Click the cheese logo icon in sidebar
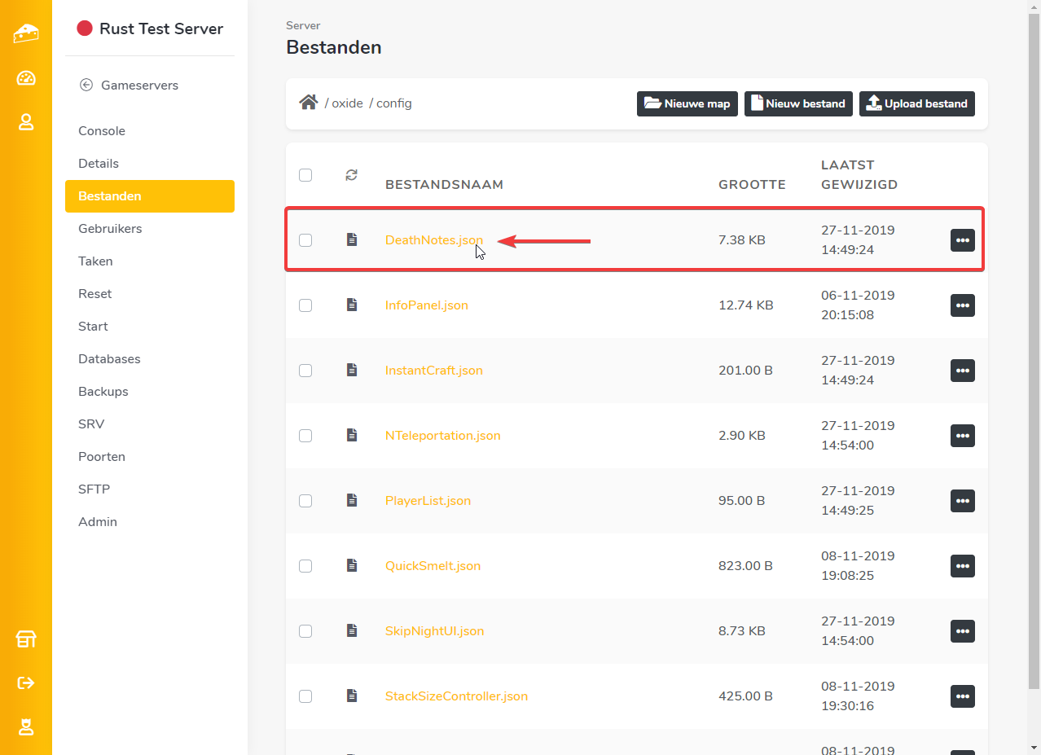Screen dimensions: 1041x755 click(x=26, y=33)
